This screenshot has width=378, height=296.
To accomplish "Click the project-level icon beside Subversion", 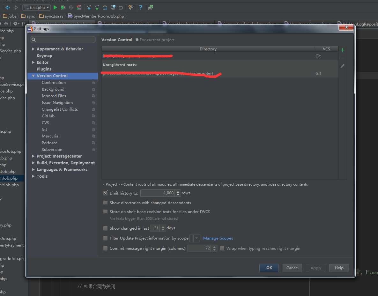I will tap(93, 150).
